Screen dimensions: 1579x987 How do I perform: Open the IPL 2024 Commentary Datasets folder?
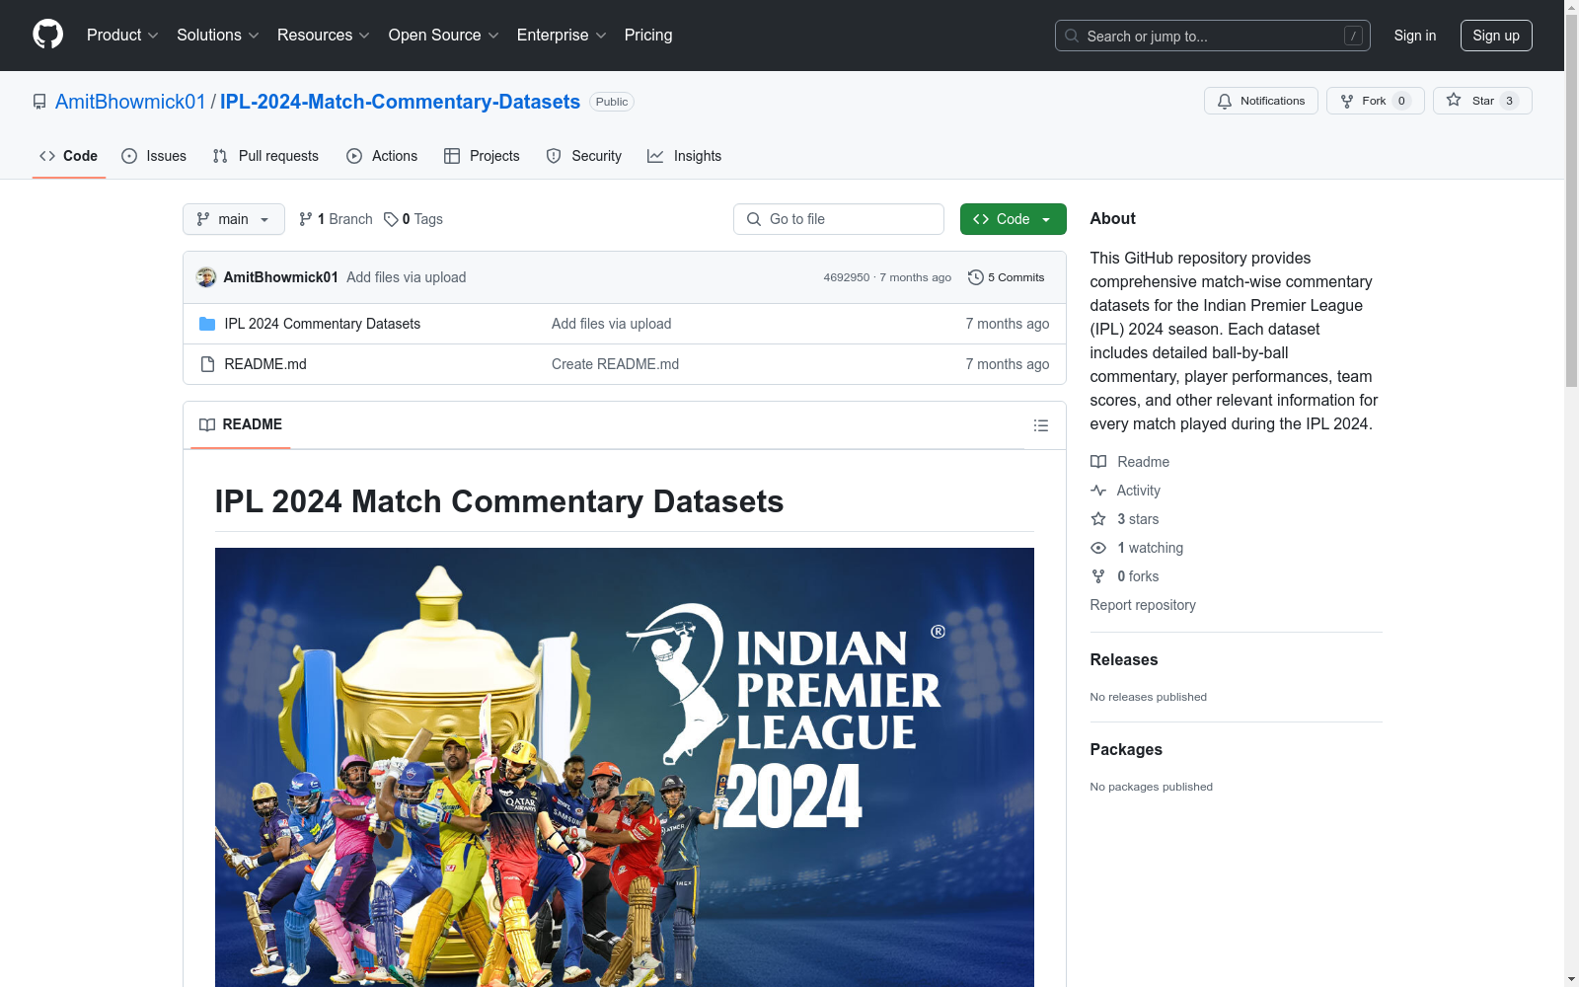pos(323,324)
